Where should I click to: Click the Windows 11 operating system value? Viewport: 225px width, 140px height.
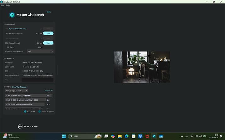(x=37, y=75)
